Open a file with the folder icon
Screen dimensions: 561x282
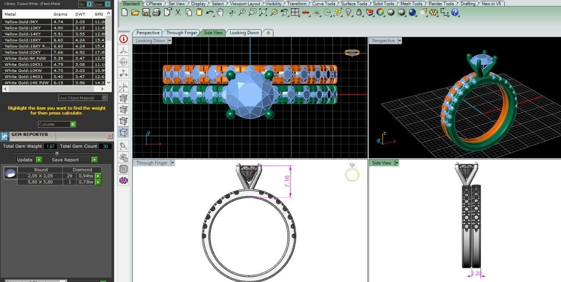[135, 12]
